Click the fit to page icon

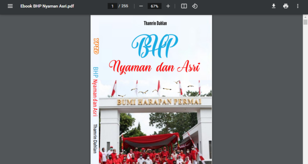coord(184,6)
